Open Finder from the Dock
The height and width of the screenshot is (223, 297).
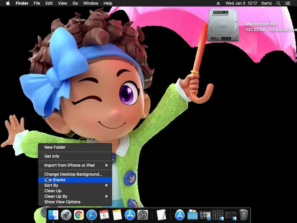coord(53,215)
